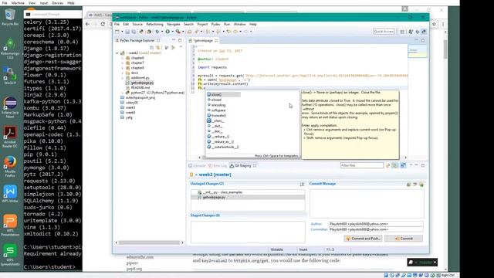Toggle Amend previous commit icon
Viewport: 494px width, 278px height.
[x=408, y=185]
